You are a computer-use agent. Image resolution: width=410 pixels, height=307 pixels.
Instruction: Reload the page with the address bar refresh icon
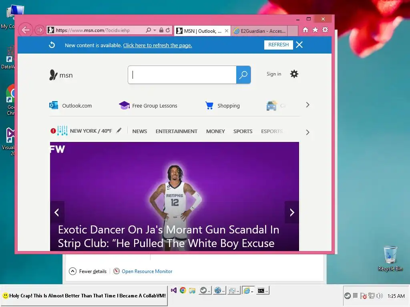click(168, 30)
